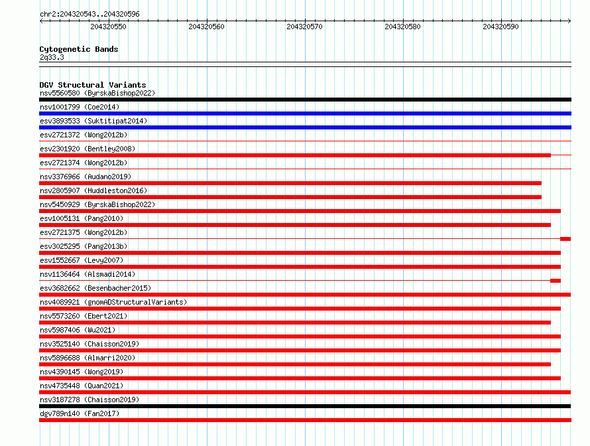This screenshot has width=590, height=446.
Task: Click esv3025295 (Pang2013b) label
Action: (84, 246)
